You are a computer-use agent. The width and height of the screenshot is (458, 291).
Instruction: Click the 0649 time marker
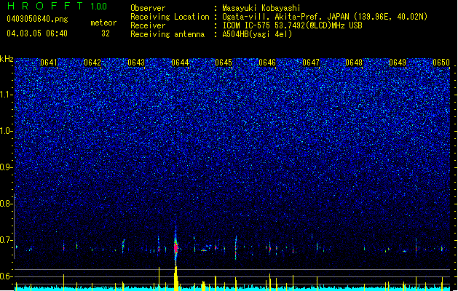398,63
